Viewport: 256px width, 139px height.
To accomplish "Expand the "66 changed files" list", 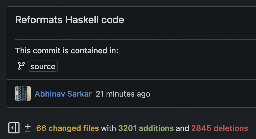I will point(67,128).
